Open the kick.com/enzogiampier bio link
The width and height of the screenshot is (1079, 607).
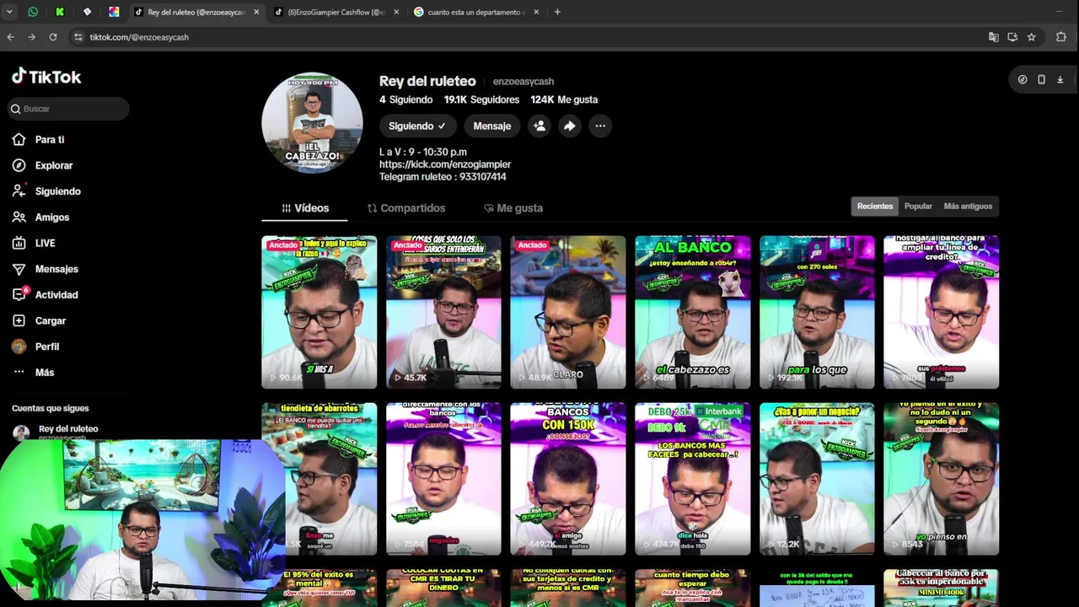pyautogui.click(x=445, y=164)
